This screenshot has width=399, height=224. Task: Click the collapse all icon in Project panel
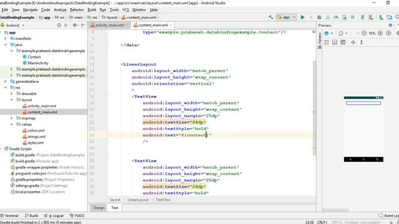[x=66, y=25]
